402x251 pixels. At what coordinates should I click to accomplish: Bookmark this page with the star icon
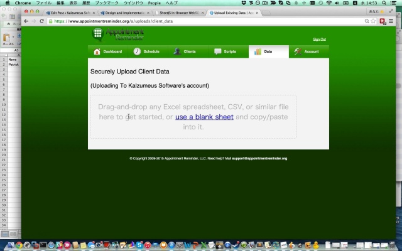(373, 21)
